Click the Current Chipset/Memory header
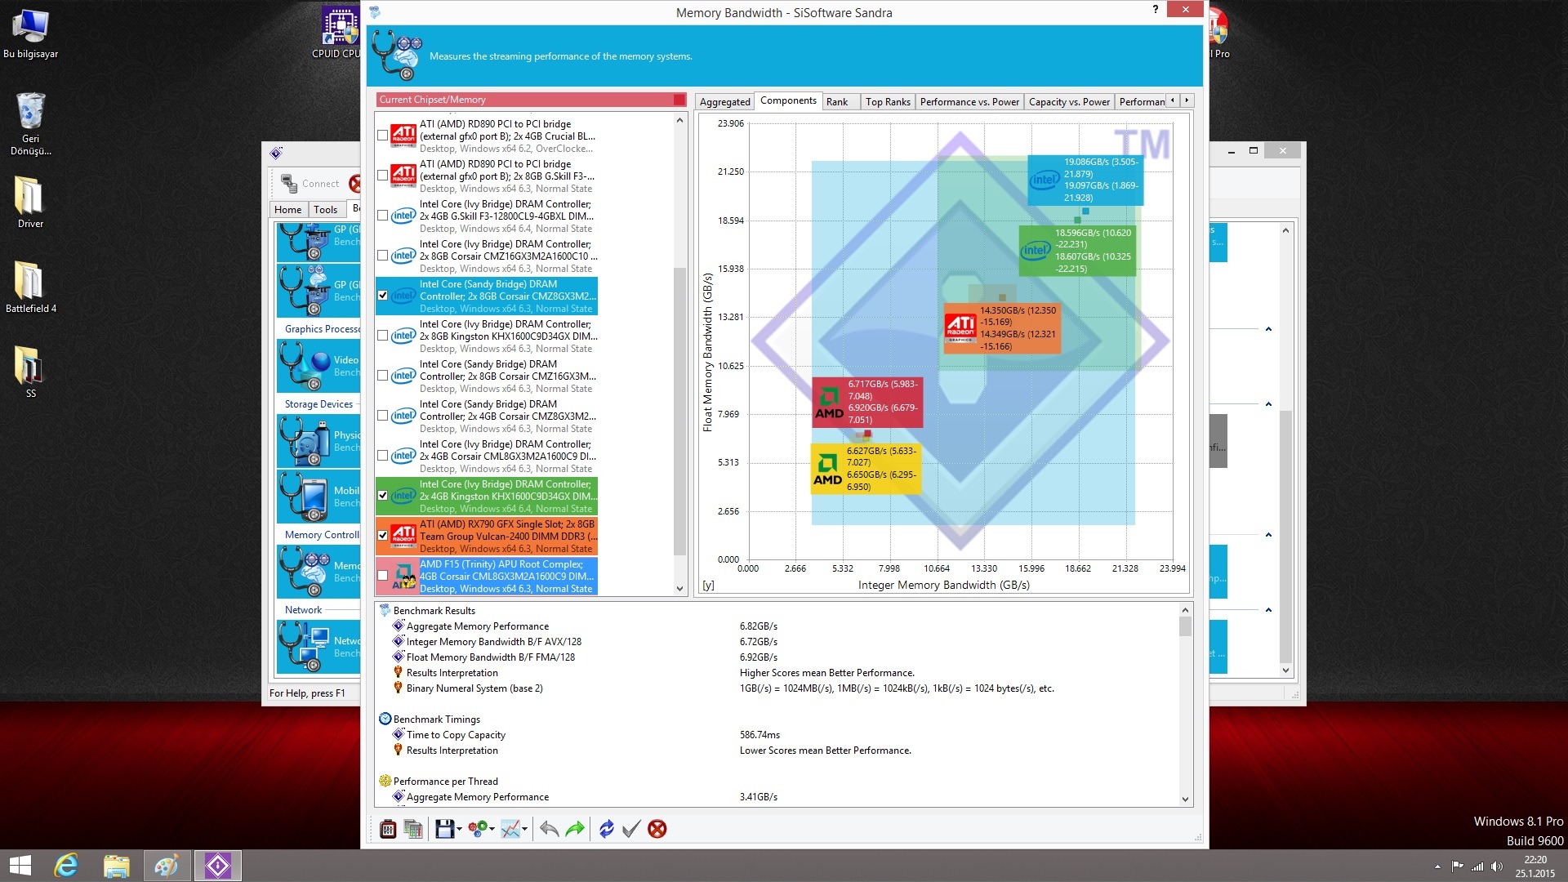Viewport: 1568px width, 882px height. click(x=531, y=100)
